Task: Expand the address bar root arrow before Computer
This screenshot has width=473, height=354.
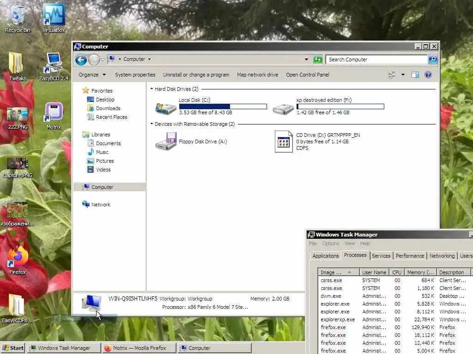Action: tap(120, 59)
